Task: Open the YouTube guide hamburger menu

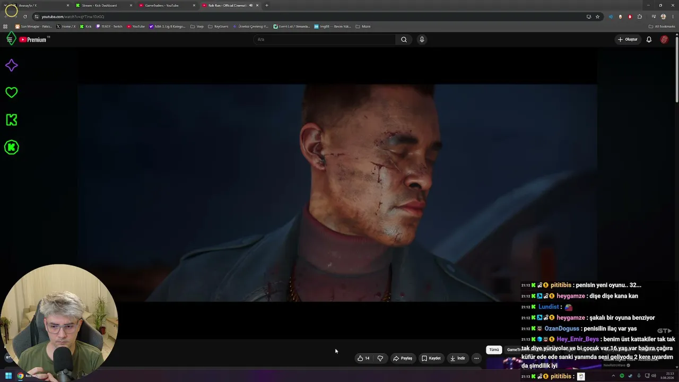Action: pyautogui.click(x=10, y=39)
